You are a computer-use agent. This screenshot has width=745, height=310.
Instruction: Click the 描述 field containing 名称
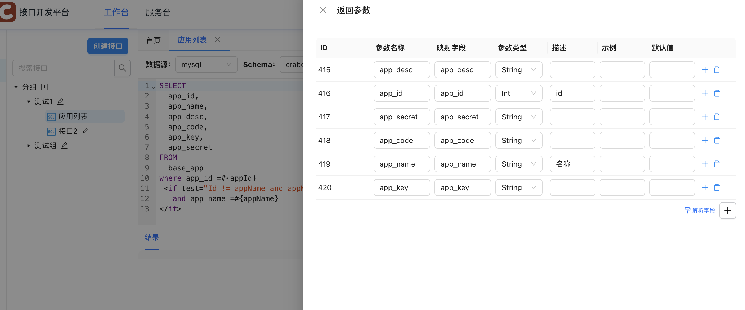pyautogui.click(x=572, y=164)
